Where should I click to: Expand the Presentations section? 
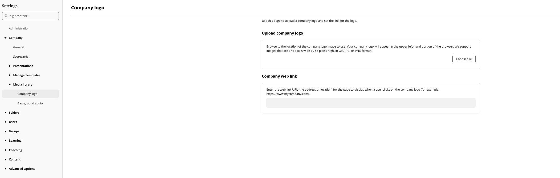[10, 66]
